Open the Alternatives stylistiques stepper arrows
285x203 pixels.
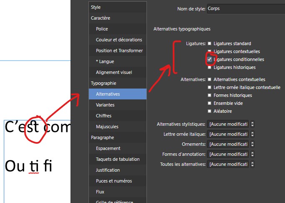pyautogui.click(x=252, y=124)
